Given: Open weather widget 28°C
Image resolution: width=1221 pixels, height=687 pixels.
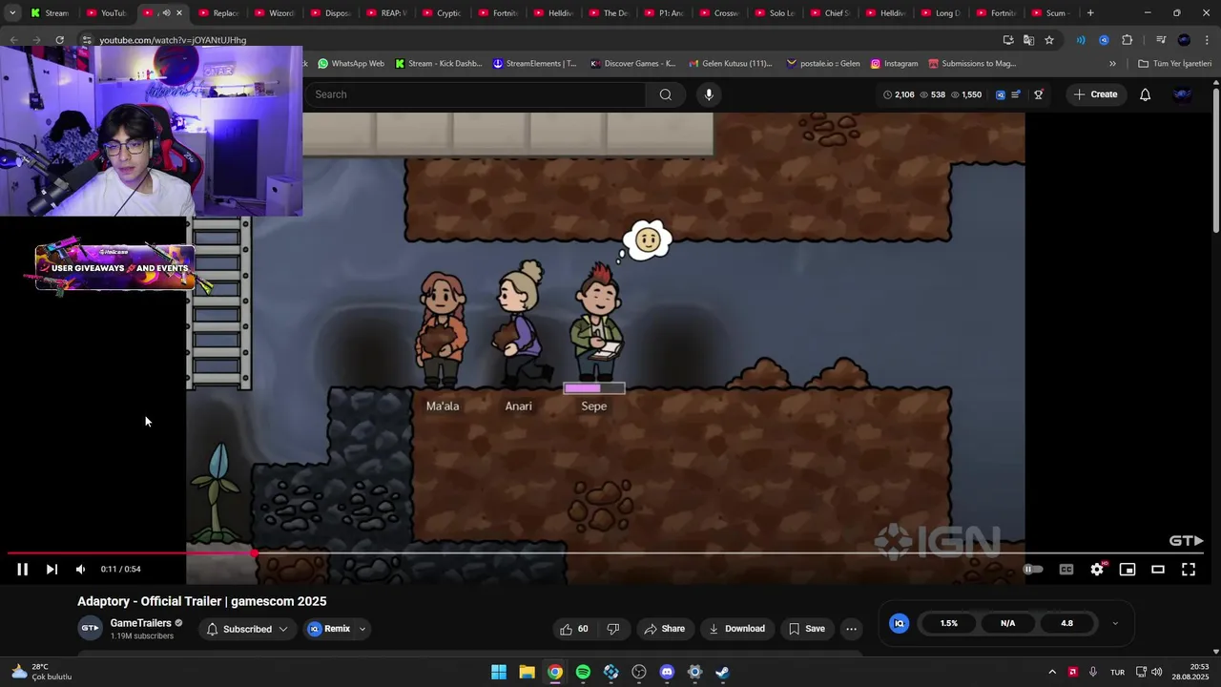Looking at the screenshot, I should pyautogui.click(x=41, y=672).
